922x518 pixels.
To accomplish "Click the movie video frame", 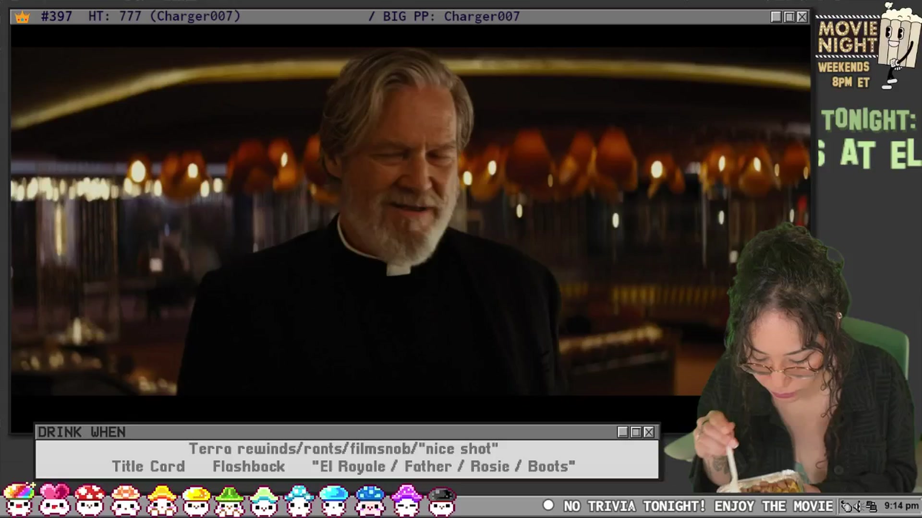I will click(410, 221).
